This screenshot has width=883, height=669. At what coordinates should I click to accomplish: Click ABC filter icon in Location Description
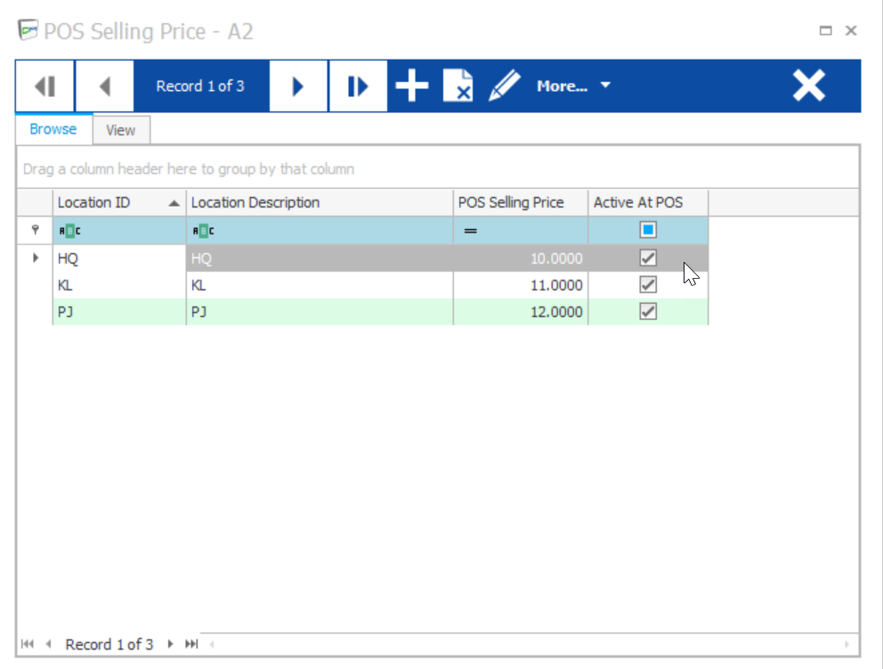click(203, 231)
